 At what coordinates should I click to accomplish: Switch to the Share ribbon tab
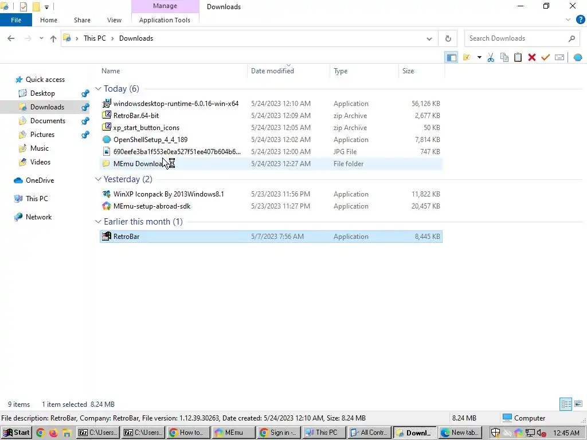[82, 20]
